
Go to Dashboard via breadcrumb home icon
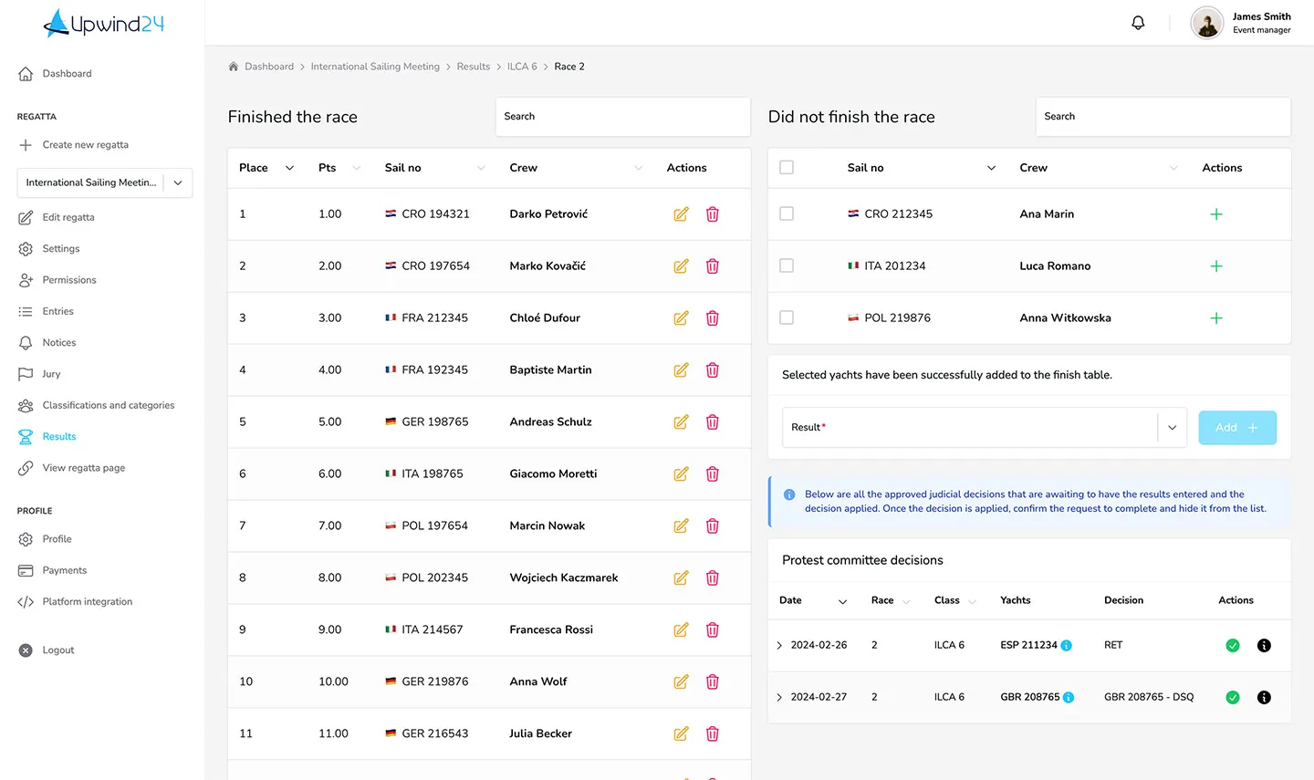click(x=234, y=67)
